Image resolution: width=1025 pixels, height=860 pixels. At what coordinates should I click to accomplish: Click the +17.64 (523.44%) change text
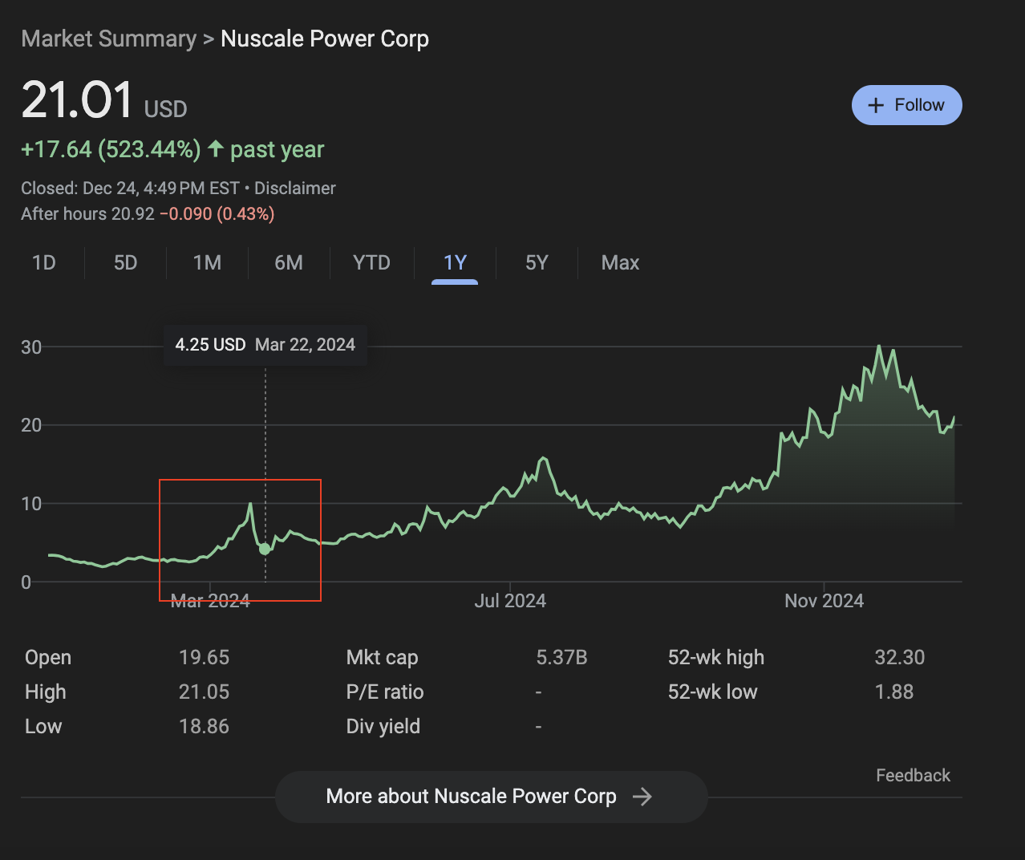[x=111, y=150]
